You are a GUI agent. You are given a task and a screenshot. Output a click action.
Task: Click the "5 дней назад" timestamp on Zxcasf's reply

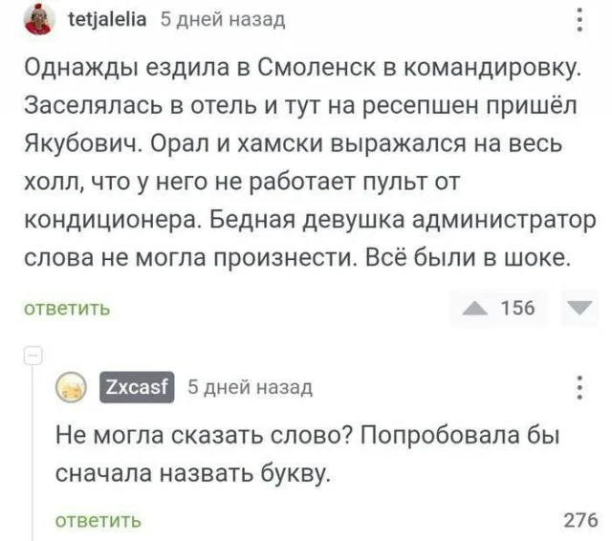point(250,387)
